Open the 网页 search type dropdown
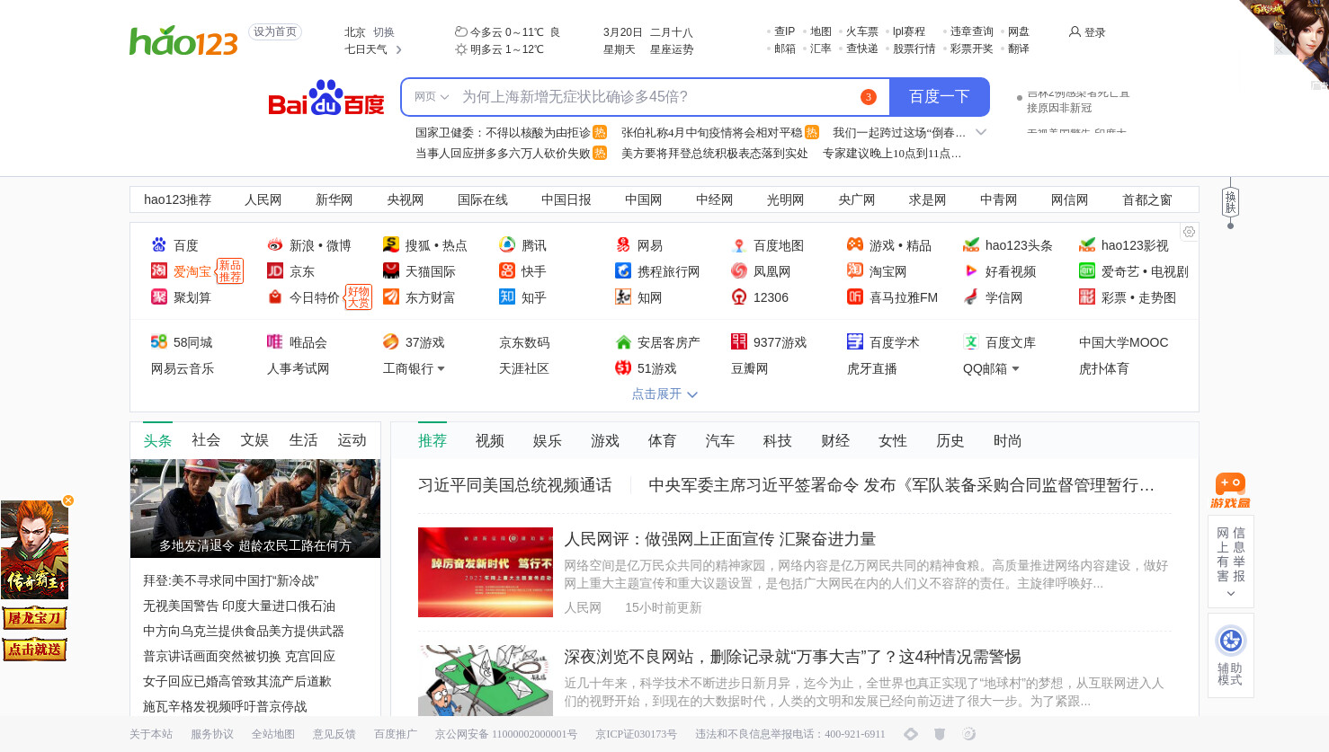This screenshot has height=752, width=1329. (x=432, y=97)
